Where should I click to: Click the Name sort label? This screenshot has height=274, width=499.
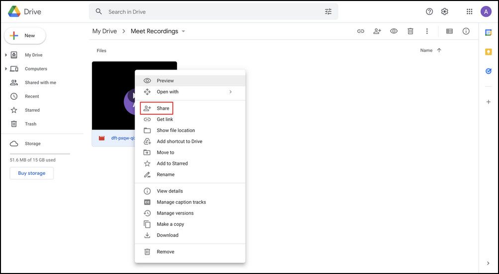pyautogui.click(x=426, y=50)
